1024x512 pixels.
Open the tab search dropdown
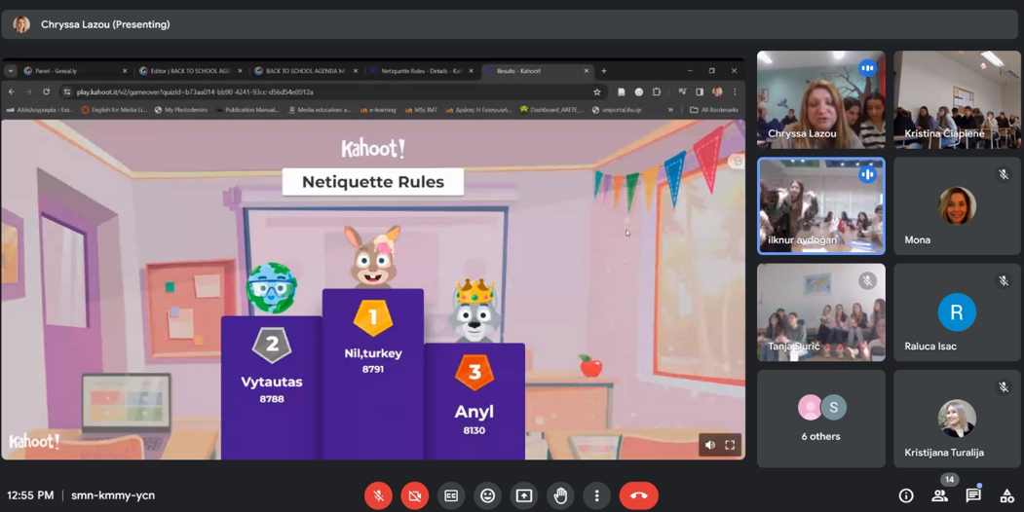coord(11,71)
